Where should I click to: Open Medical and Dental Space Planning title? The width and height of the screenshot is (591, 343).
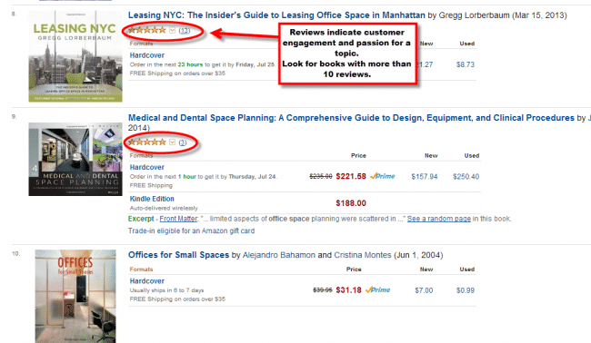pos(351,118)
